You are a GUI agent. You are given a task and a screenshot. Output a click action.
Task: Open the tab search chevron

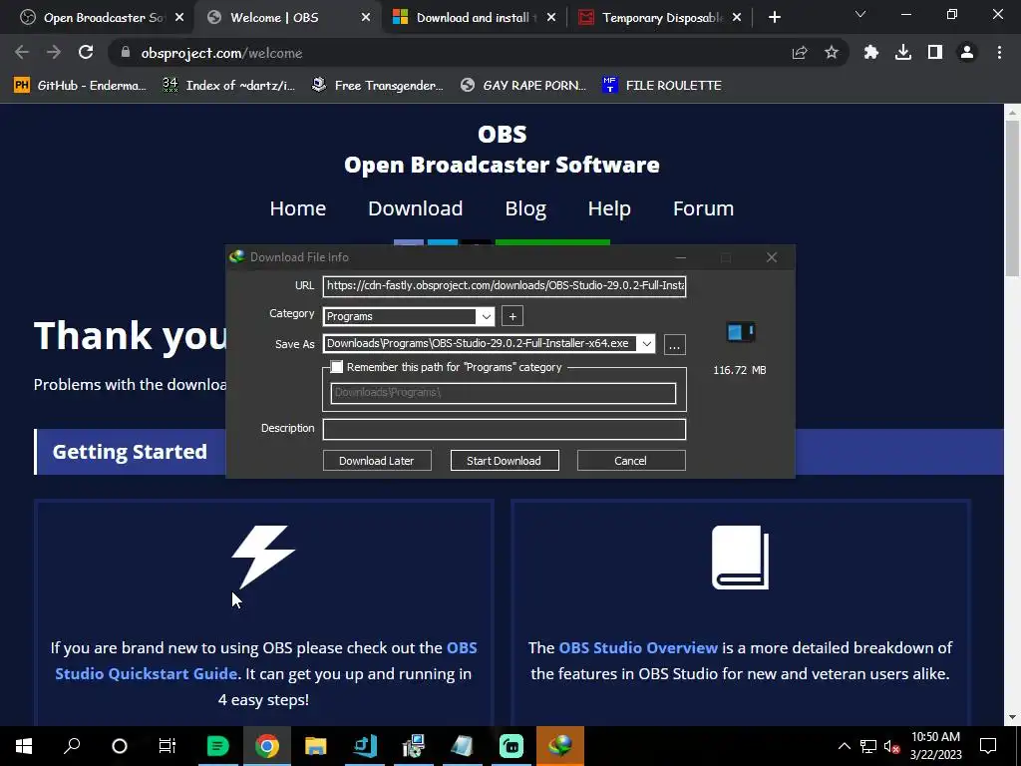tap(860, 14)
